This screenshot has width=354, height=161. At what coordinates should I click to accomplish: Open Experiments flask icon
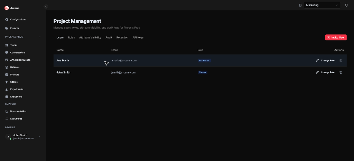coord(7,89)
